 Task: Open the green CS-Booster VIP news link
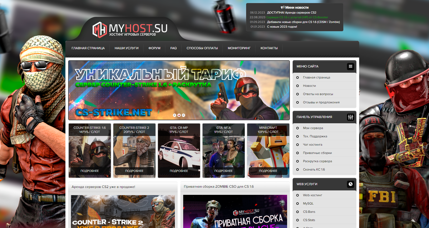pos(297,17)
